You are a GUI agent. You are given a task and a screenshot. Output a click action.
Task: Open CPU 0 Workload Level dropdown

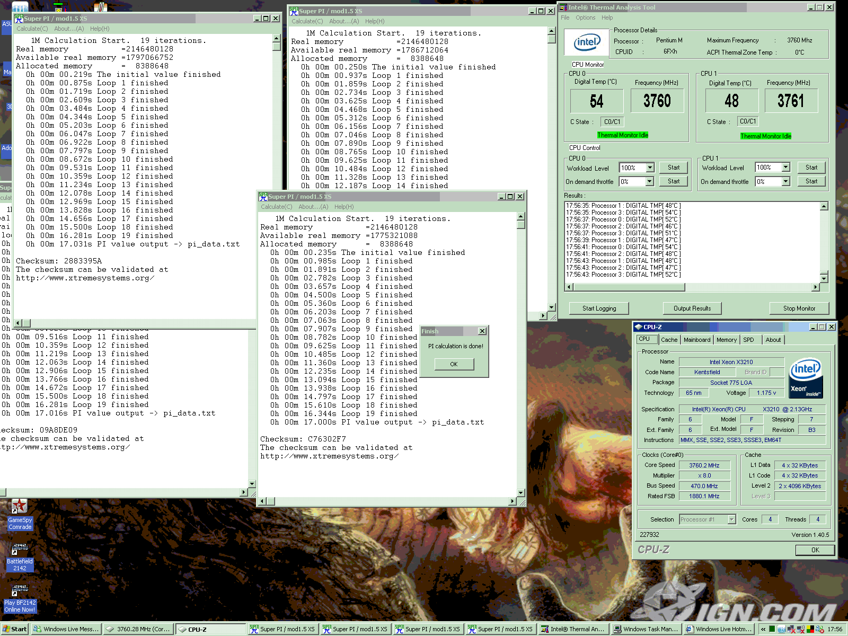[650, 167]
